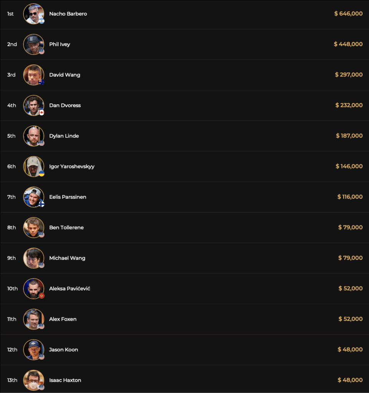Image resolution: width=369 pixels, height=393 pixels.
Task: Click the Igor Yaroshevskyy name link
Action: [72, 167]
